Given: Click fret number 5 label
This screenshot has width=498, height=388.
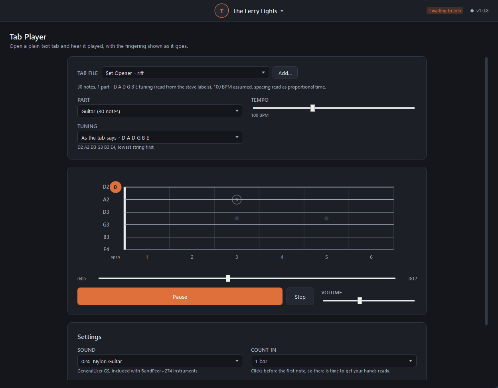Looking at the screenshot, I should click(326, 257).
